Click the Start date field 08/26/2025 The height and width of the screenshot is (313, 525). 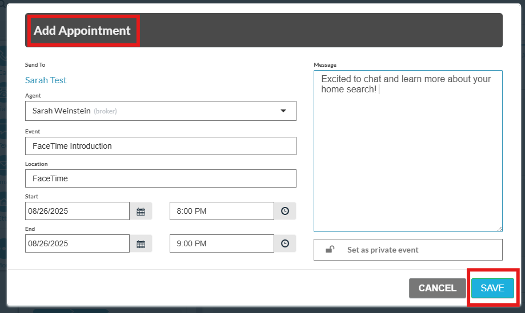(x=77, y=211)
